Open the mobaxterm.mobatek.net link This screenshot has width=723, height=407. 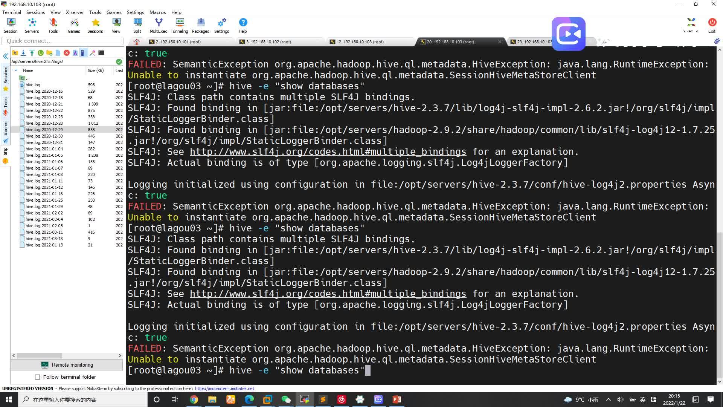pyautogui.click(x=224, y=389)
